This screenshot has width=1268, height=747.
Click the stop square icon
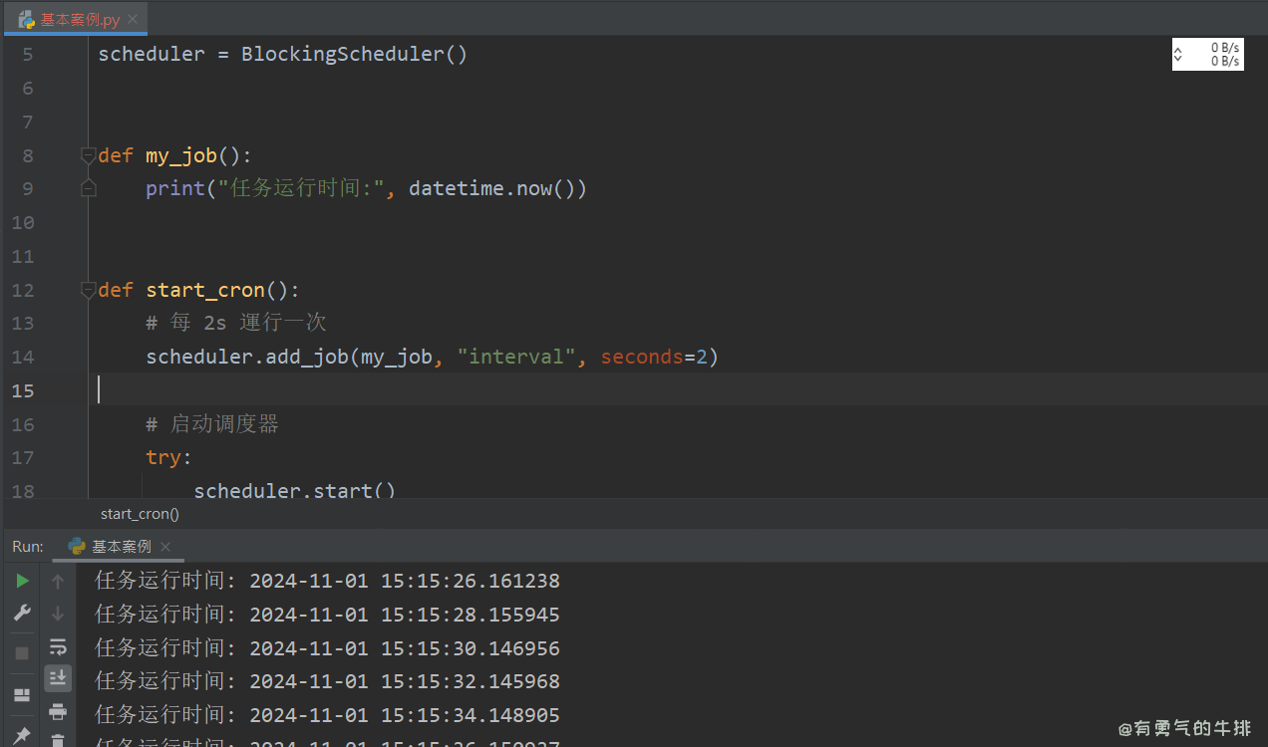(x=21, y=653)
